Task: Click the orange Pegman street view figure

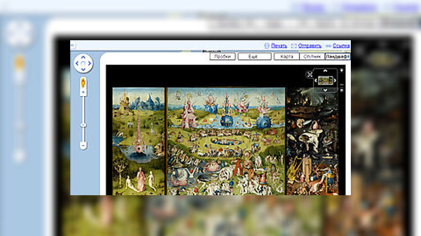Action: pyautogui.click(x=83, y=83)
